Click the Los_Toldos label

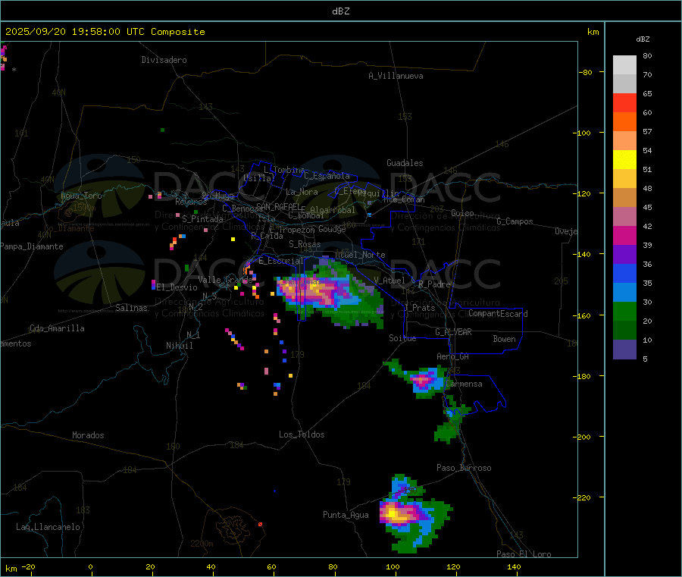[x=302, y=434]
